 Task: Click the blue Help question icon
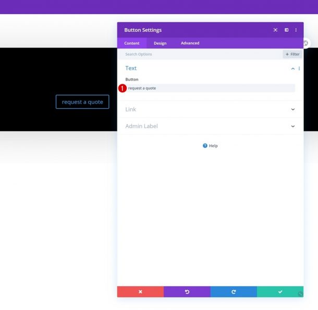pos(205,146)
